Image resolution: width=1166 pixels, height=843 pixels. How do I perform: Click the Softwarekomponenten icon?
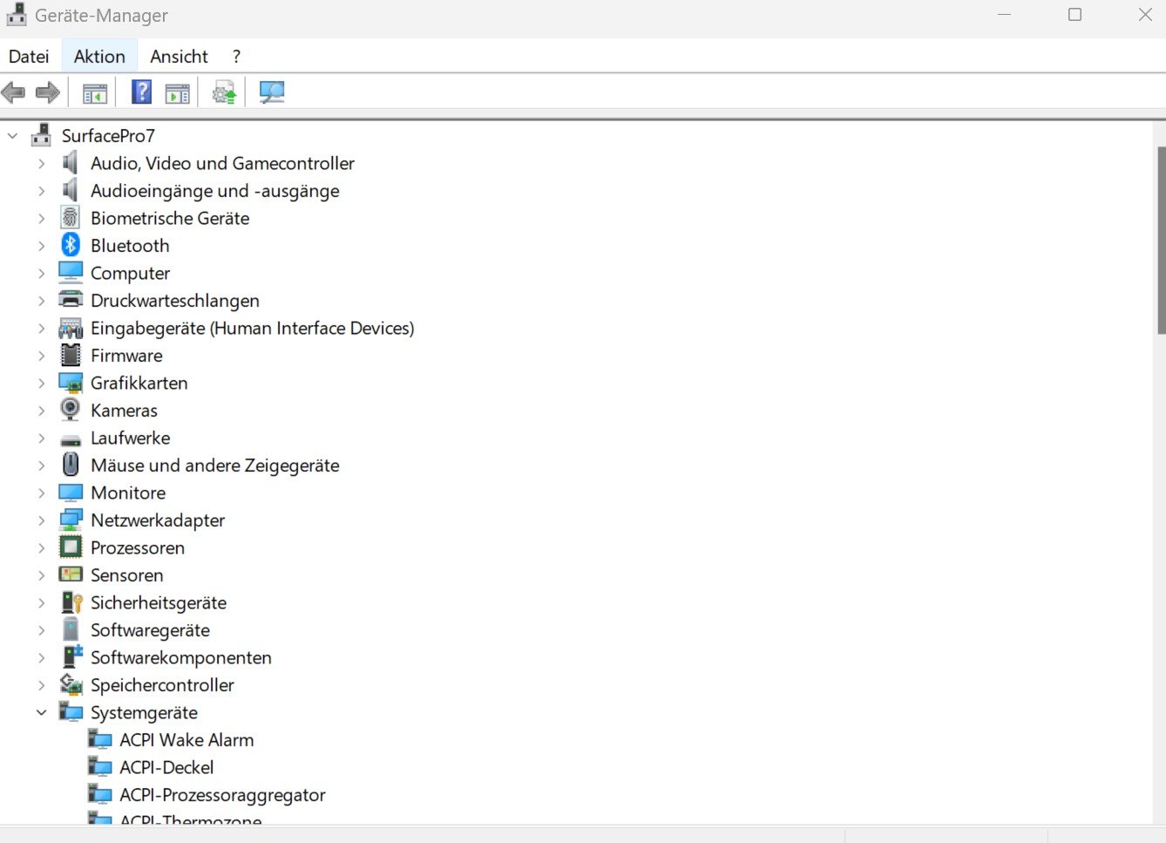pos(71,657)
